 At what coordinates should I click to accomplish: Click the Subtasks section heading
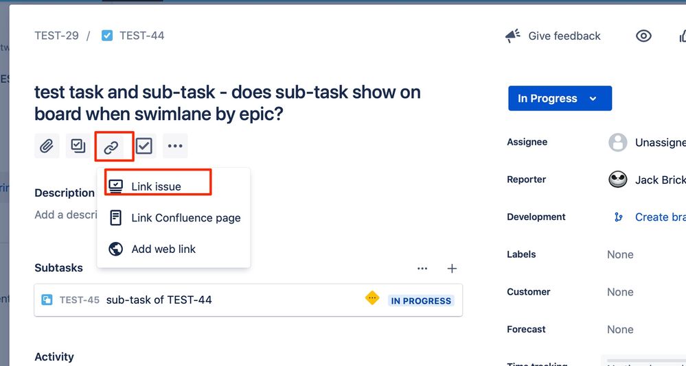[58, 268]
